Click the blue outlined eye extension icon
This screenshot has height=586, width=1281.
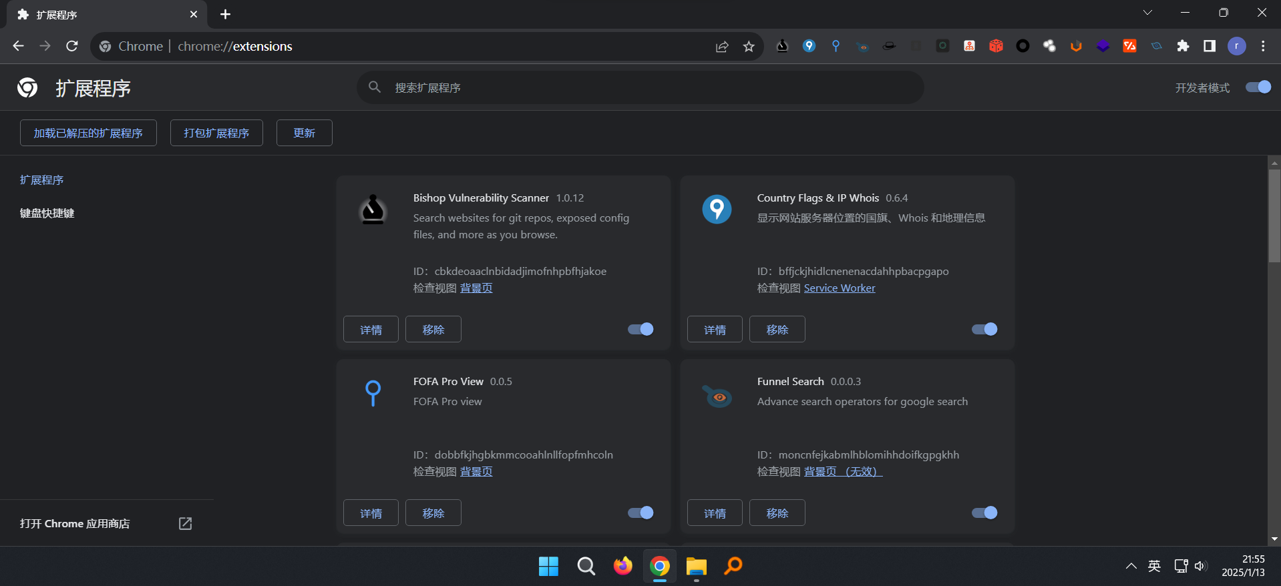[1156, 46]
